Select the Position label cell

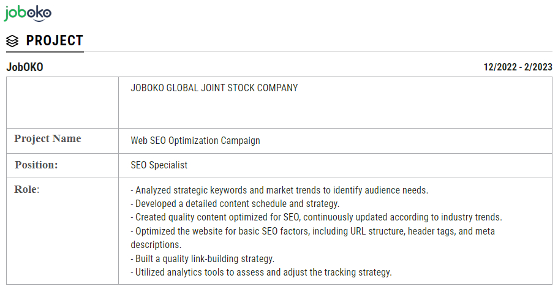click(x=36, y=165)
